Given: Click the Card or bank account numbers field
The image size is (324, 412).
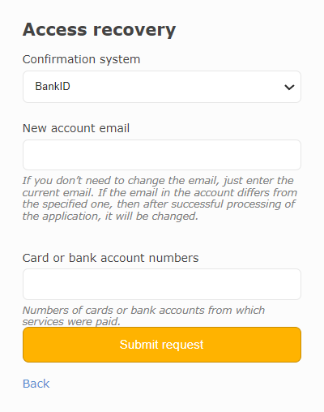Looking at the screenshot, I should (162, 284).
